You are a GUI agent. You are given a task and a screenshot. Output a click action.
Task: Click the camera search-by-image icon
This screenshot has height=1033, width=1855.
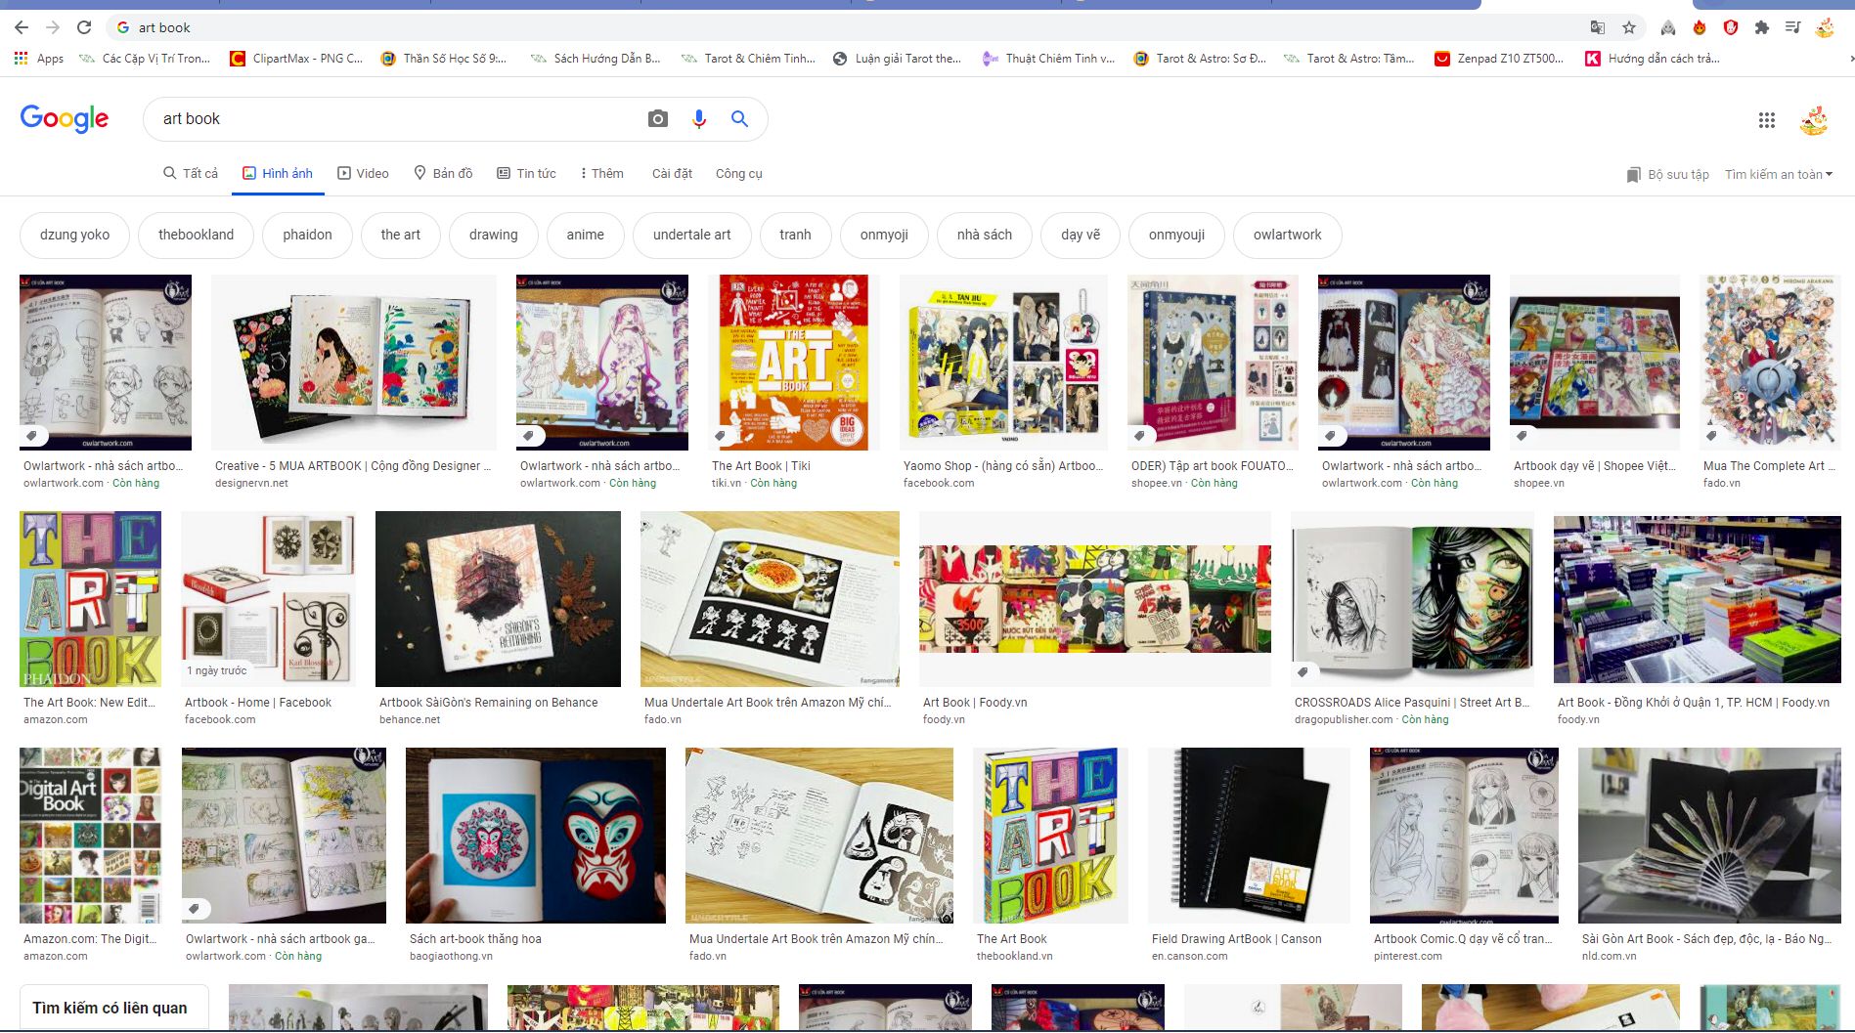click(x=658, y=119)
